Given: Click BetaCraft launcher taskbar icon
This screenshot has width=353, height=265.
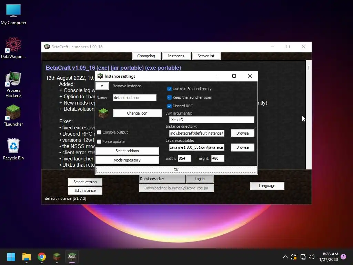Looking at the screenshot, I should pos(72,257).
